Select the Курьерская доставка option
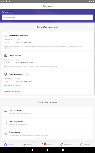Image resolution: width=95 pixels, height=153 pixels. click(47, 41)
